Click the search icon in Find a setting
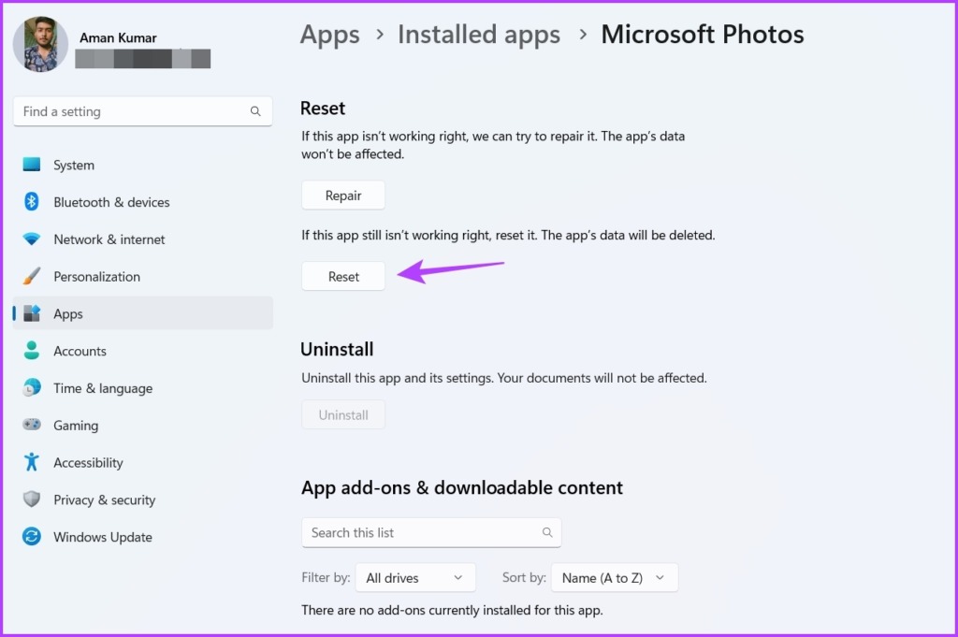 (255, 110)
